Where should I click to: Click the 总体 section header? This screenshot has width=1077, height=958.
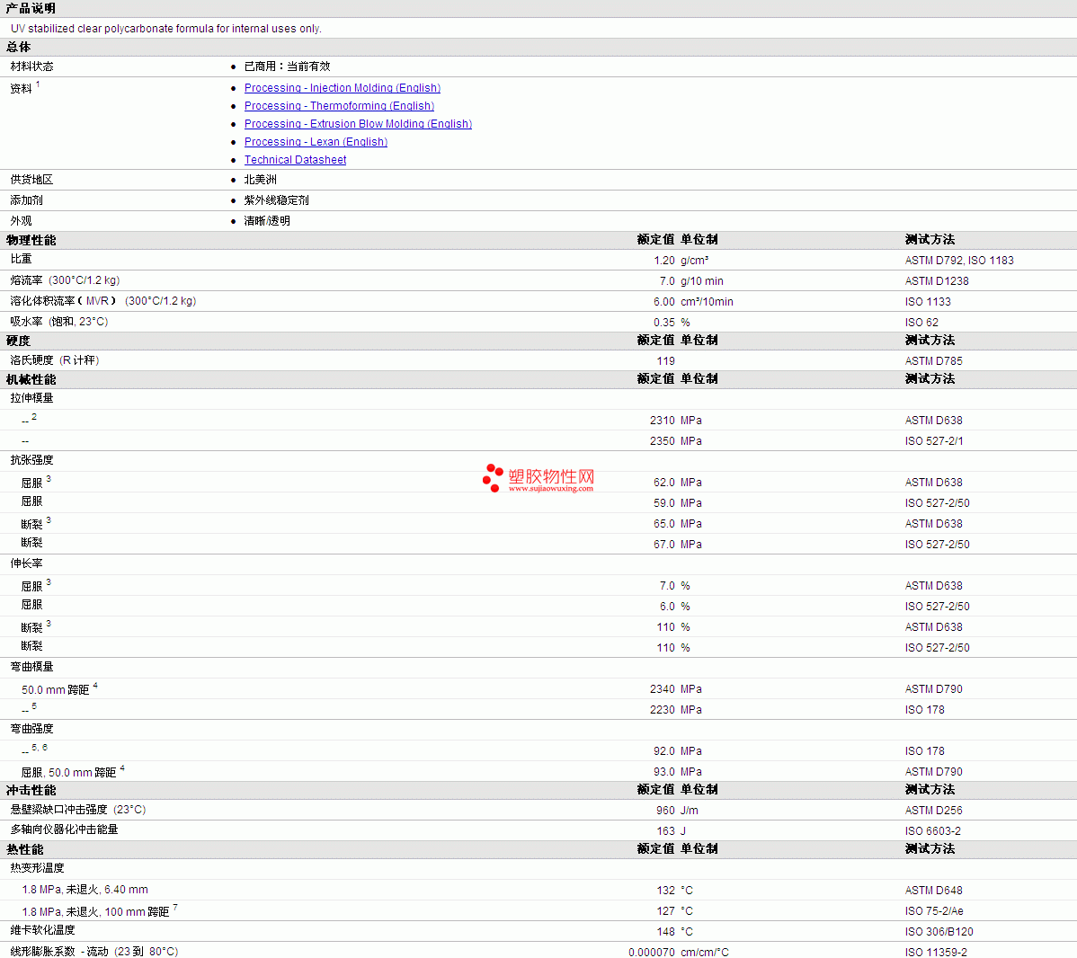tap(18, 47)
